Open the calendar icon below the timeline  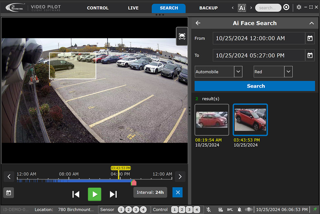click(9, 193)
